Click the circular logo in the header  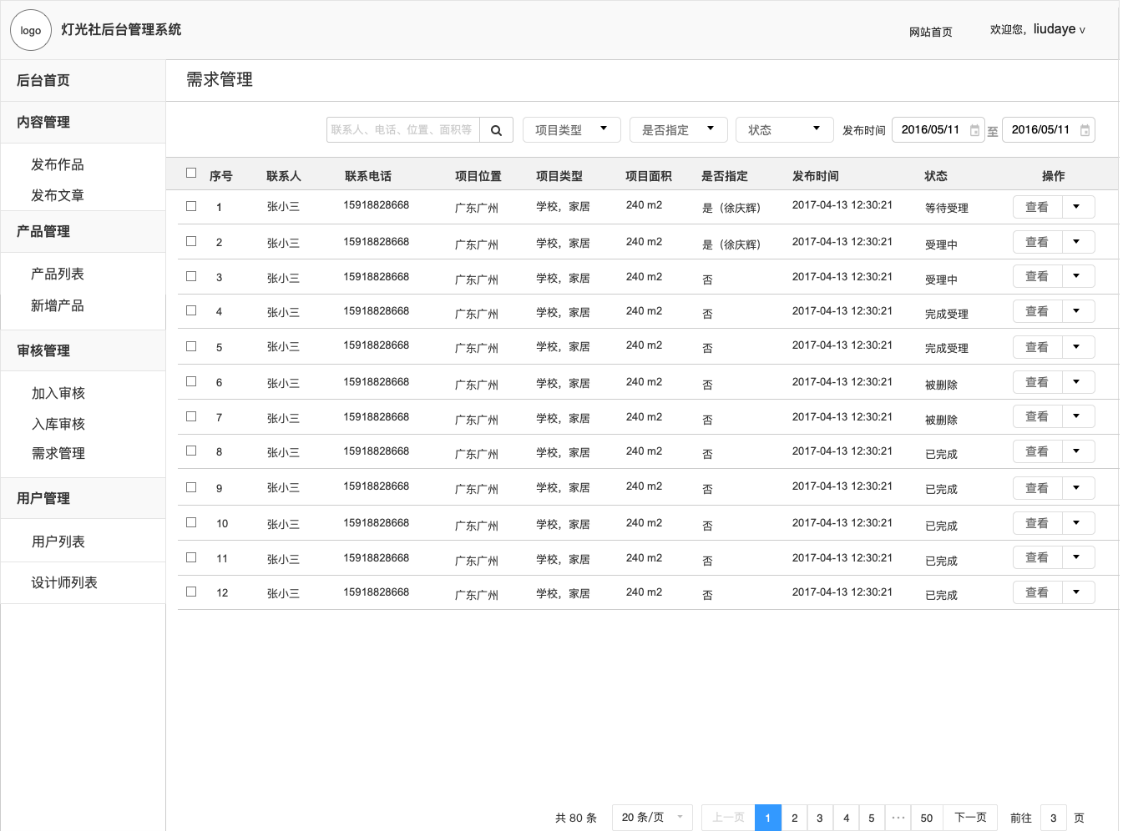click(x=31, y=31)
